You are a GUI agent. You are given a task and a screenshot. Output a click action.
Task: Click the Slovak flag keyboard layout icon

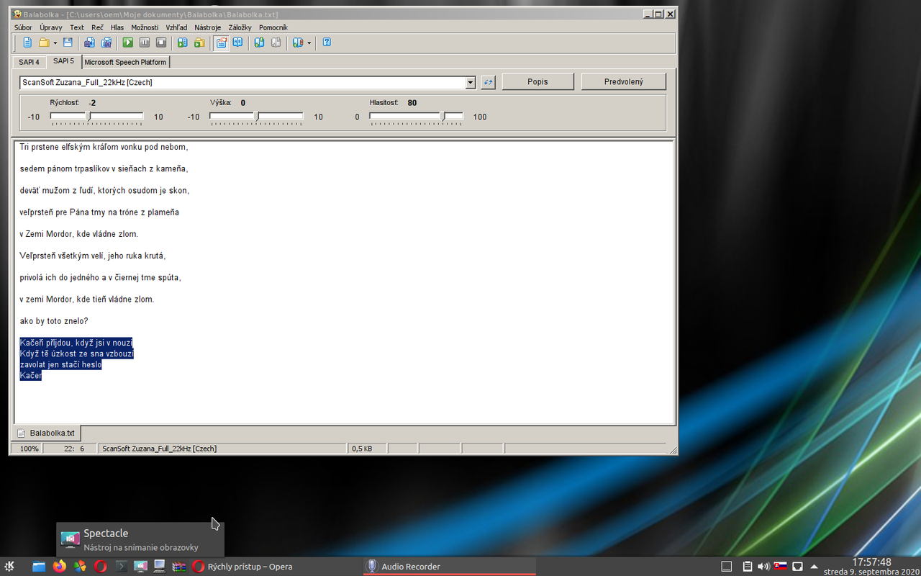pos(780,567)
